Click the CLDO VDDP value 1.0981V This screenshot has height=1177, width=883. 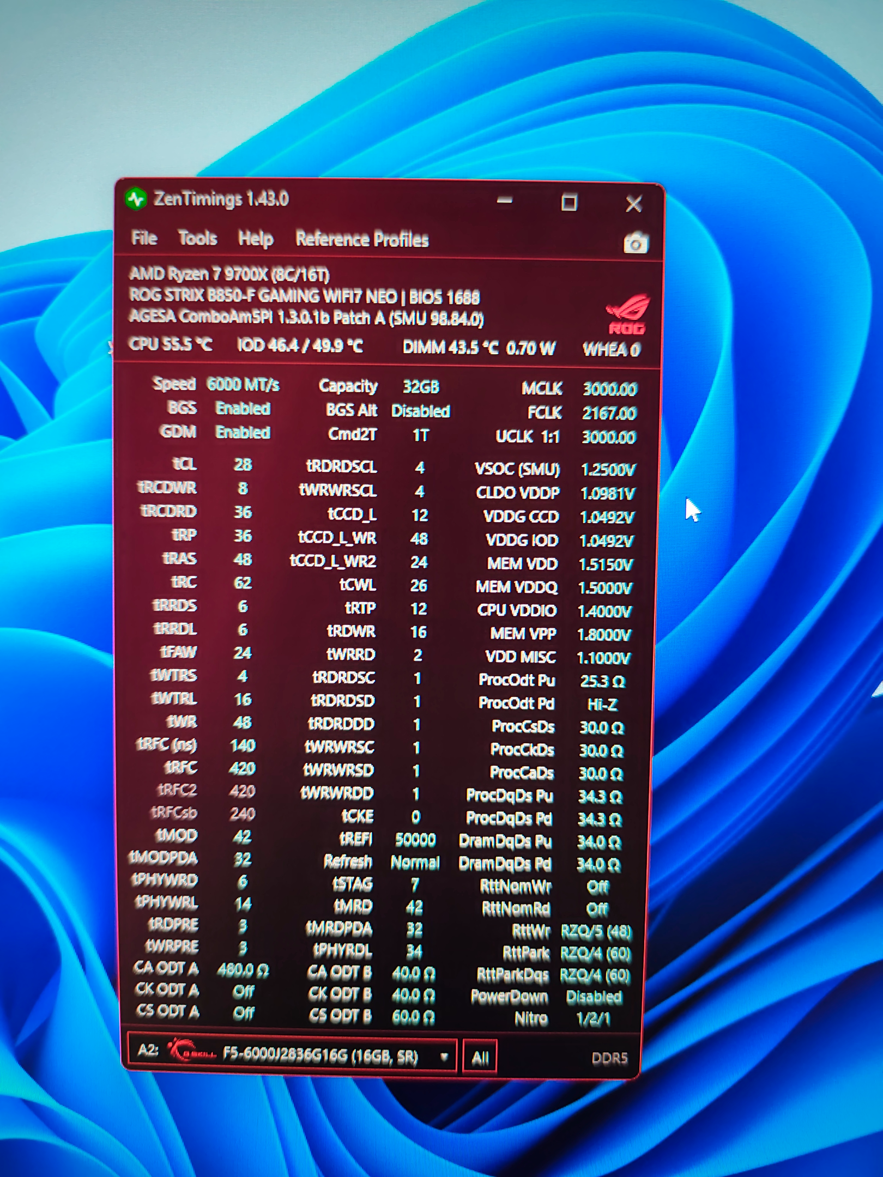click(x=608, y=493)
